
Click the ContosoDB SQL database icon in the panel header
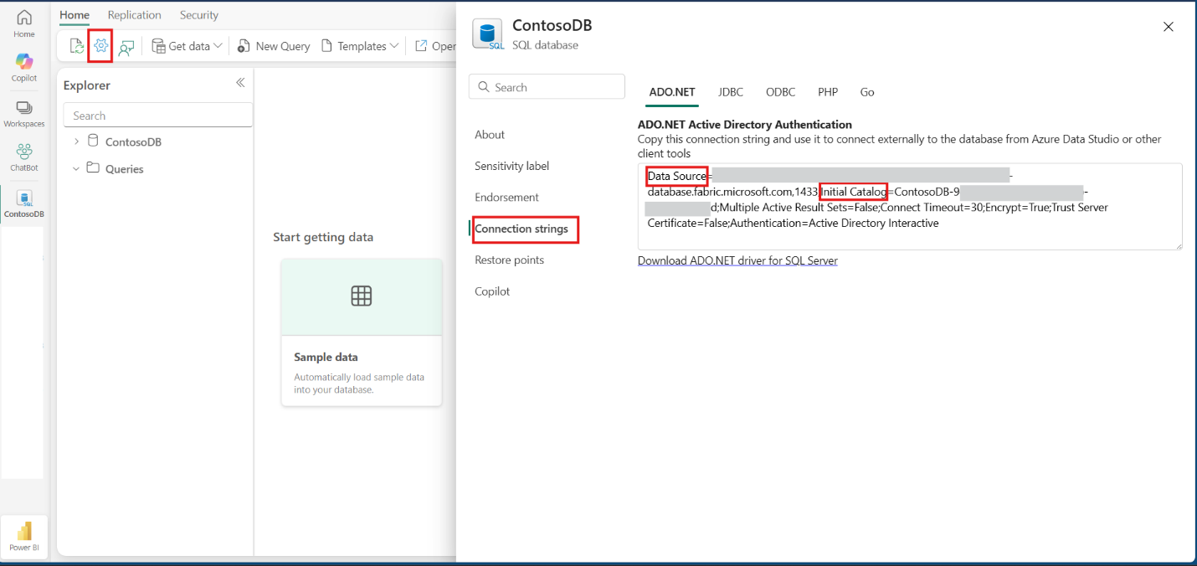487,35
